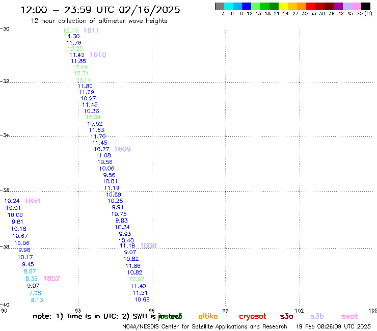The height and width of the screenshot is (331, 377).
Task: Click the green value 12.34
Action: tap(93, 117)
